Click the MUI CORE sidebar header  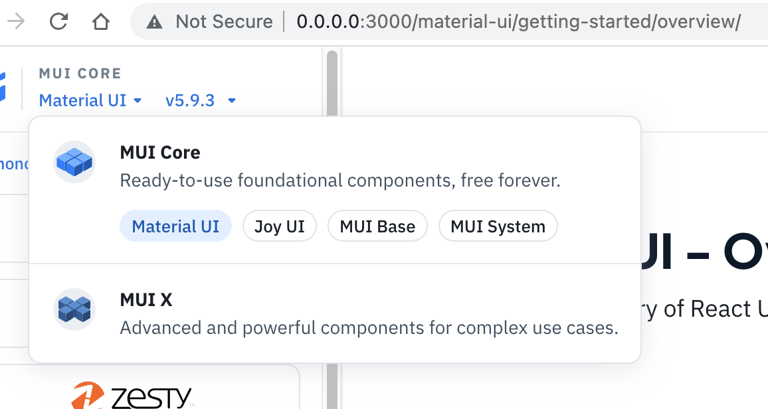click(x=80, y=73)
